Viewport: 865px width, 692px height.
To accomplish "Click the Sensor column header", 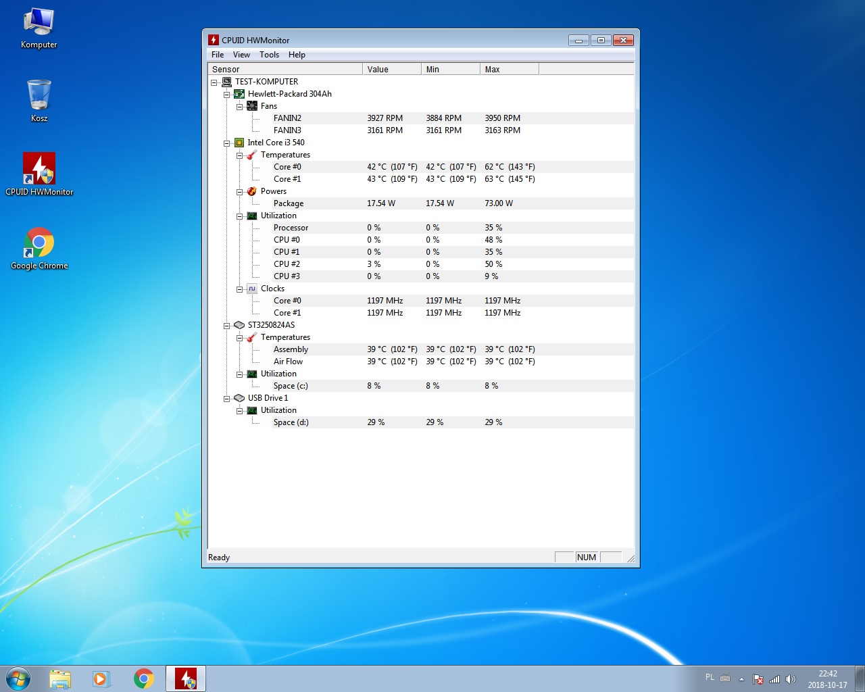I will (x=285, y=69).
